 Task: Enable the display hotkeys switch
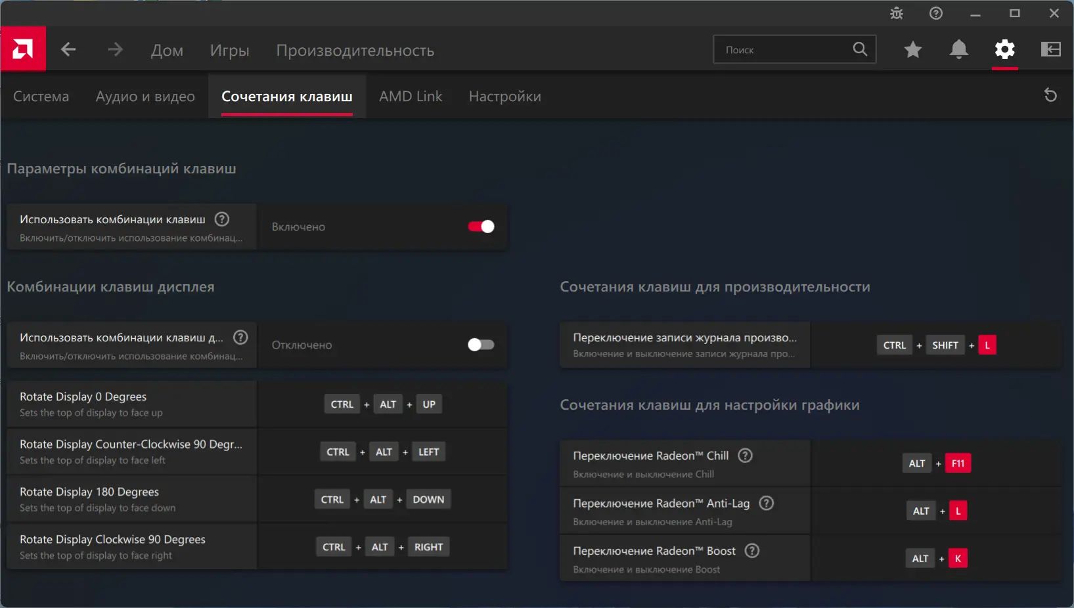(481, 345)
